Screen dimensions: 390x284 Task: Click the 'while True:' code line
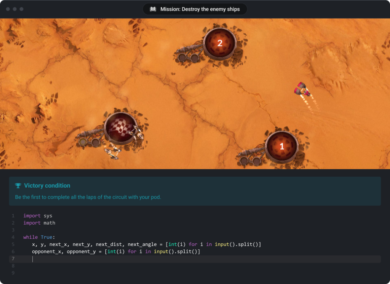click(x=39, y=237)
